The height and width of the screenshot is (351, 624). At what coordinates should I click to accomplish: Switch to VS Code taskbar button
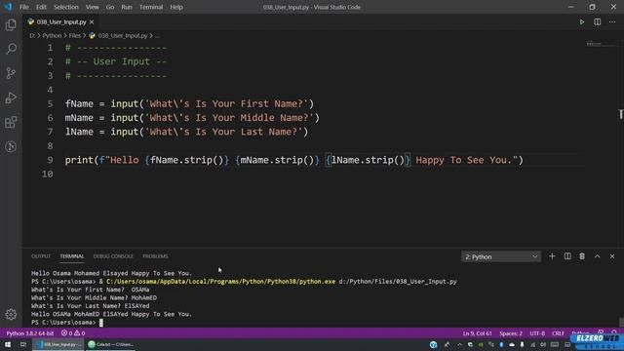coord(58,344)
